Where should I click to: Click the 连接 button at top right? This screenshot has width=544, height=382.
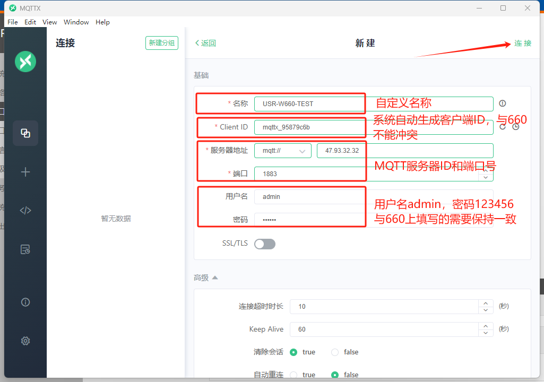tap(522, 44)
